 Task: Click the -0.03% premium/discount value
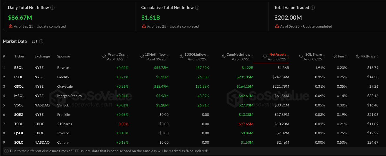click(123, 124)
